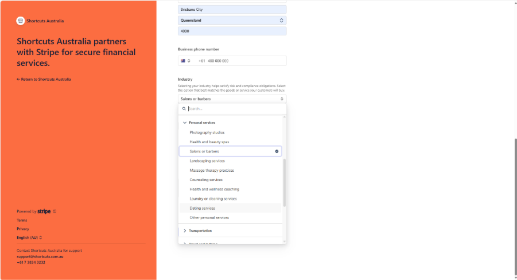Image resolution: width=517 pixels, height=280 pixels.
Task: Click the checkmark icon on Salons or barbers
Action: pos(277,152)
